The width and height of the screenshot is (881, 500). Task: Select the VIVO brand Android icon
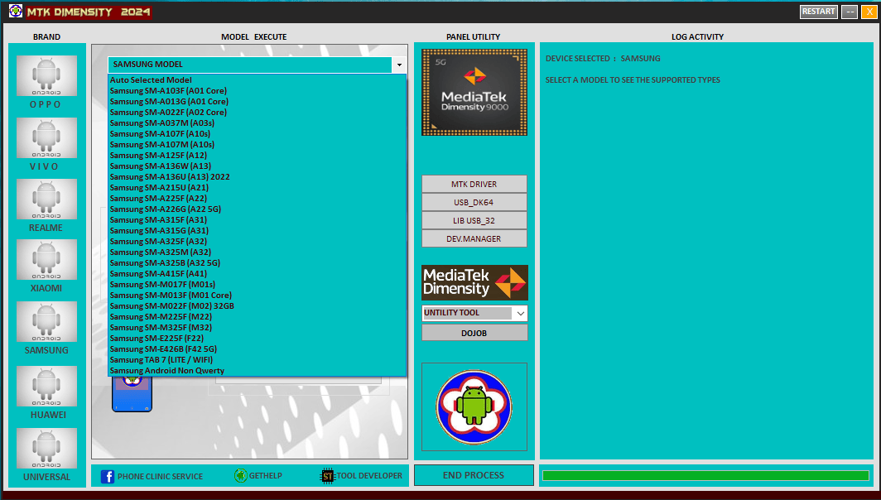click(x=46, y=137)
